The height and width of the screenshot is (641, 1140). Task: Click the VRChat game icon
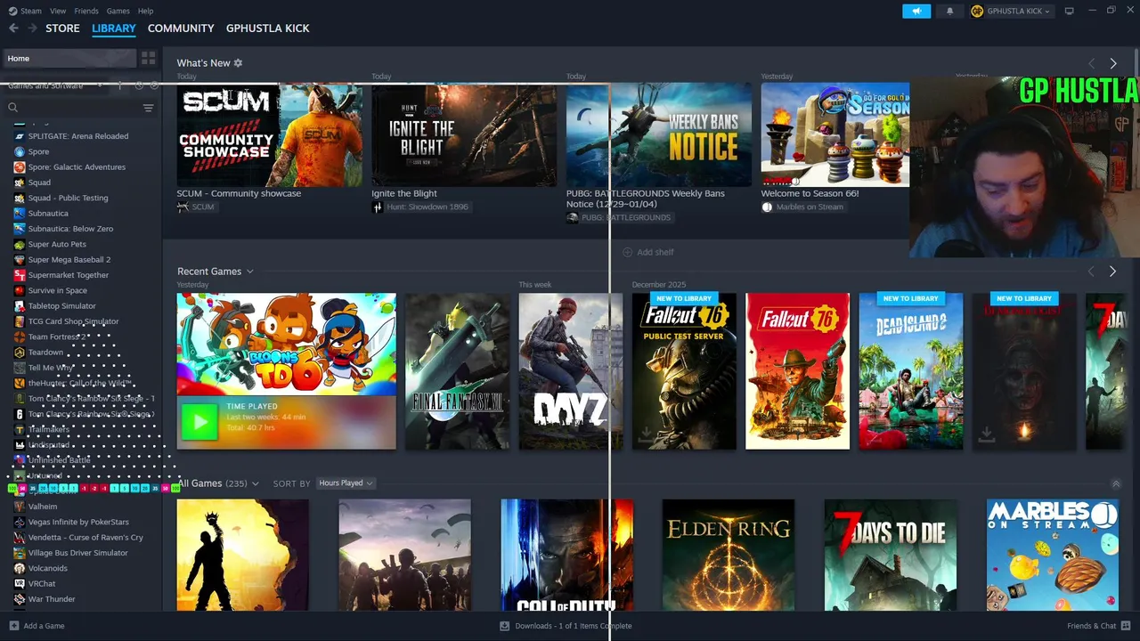(x=20, y=584)
